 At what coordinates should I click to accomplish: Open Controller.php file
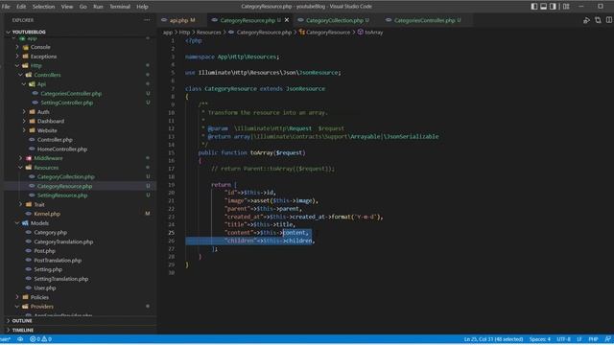55,140
